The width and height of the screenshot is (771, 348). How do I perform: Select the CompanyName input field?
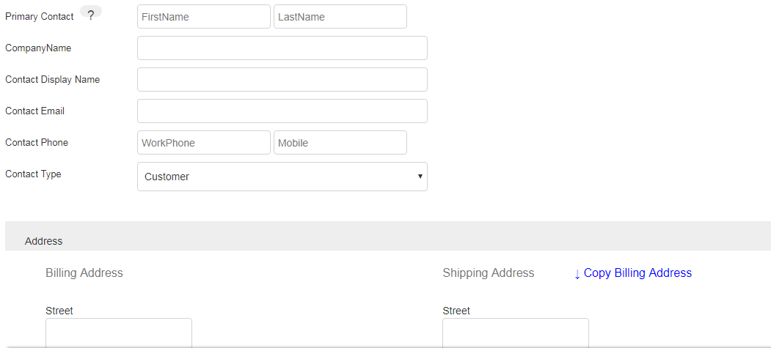282,48
